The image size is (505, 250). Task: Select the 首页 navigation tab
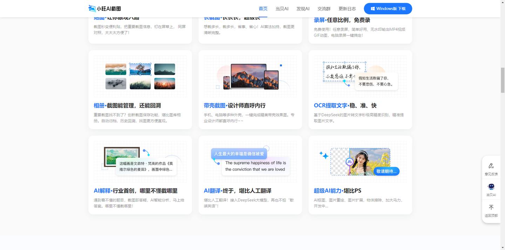tap(263, 9)
